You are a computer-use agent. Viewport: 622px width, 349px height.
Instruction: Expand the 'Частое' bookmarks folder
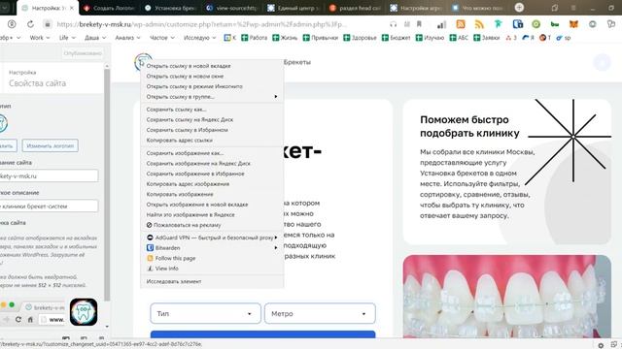click(x=162, y=38)
